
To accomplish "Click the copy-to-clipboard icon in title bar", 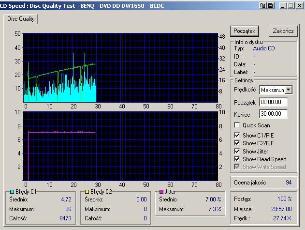I will [x=262, y=6].
